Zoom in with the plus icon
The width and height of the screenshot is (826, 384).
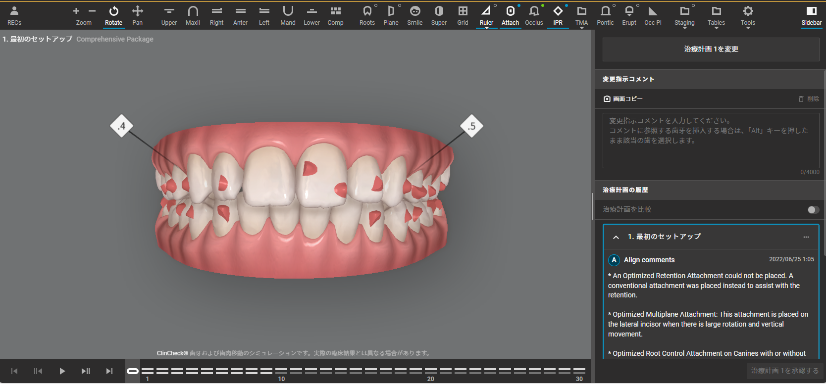[76, 11]
